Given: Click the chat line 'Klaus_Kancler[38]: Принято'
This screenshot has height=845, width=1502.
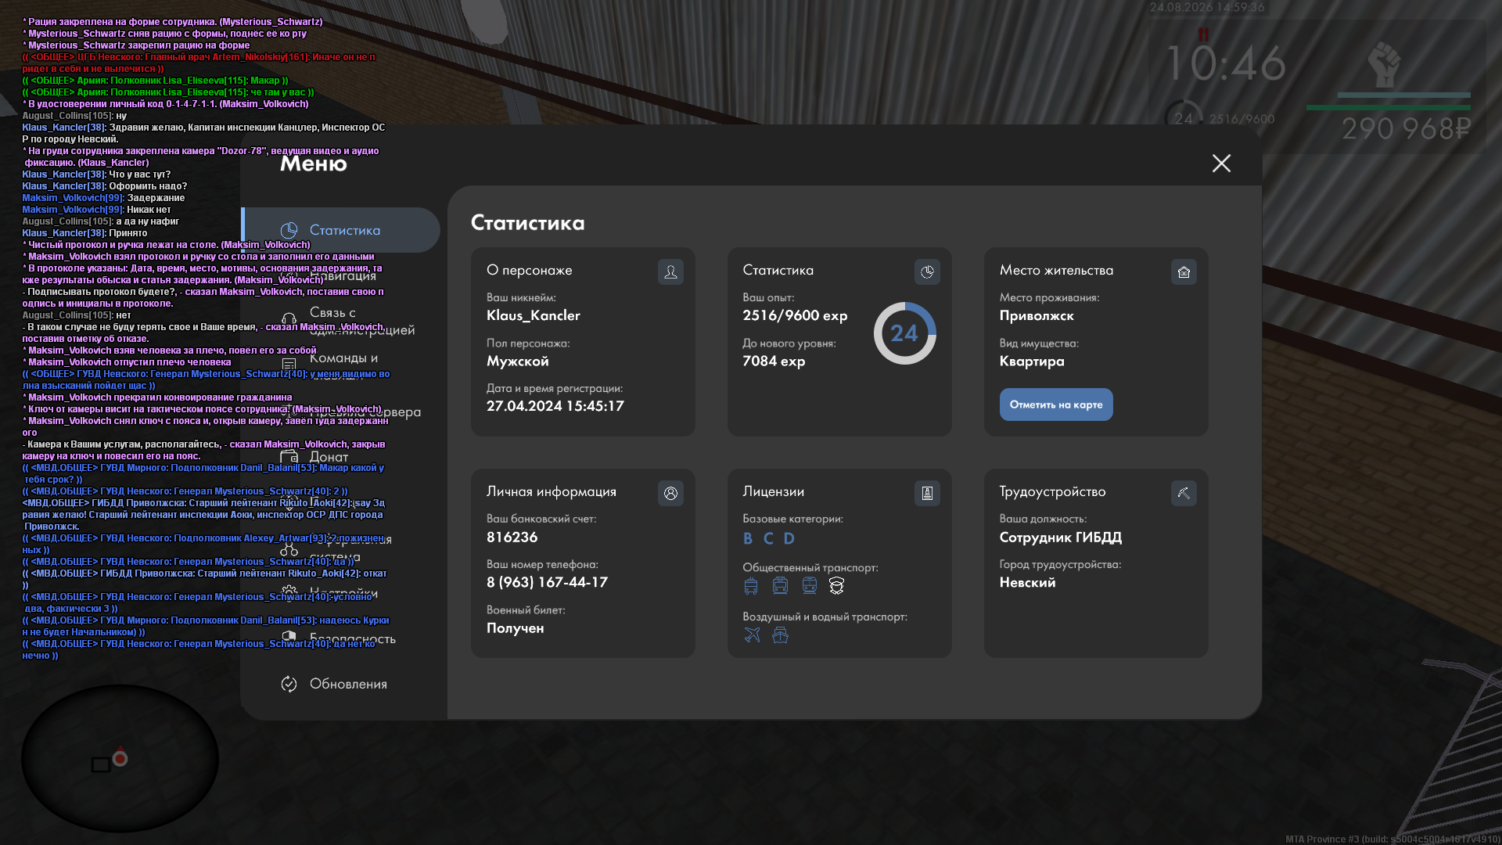Looking at the screenshot, I should tap(84, 233).
